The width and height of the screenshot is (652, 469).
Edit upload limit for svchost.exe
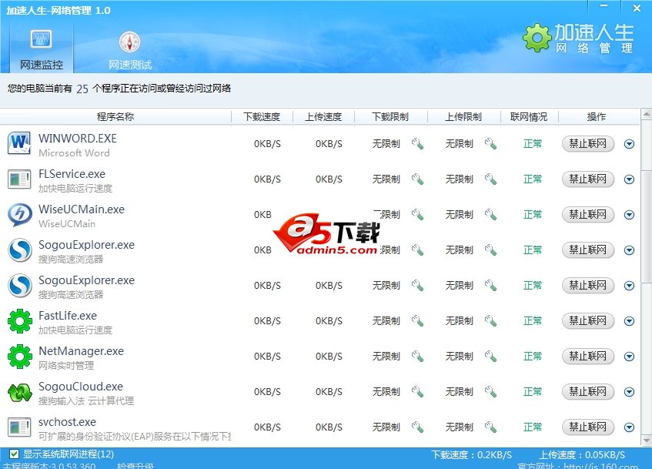[x=490, y=427]
